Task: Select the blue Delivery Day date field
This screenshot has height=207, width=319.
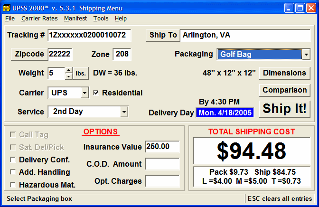Action: tap(225, 113)
